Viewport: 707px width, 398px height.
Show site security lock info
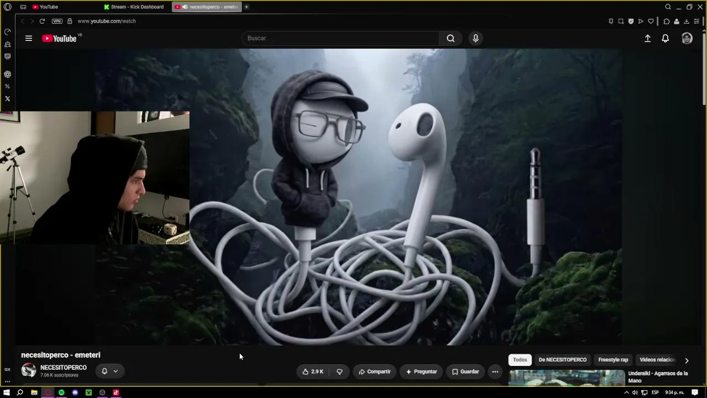pos(70,21)
